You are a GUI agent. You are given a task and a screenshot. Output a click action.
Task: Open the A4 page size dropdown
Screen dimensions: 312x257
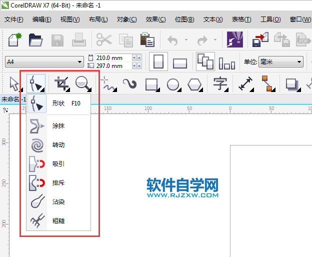[44, 62]
